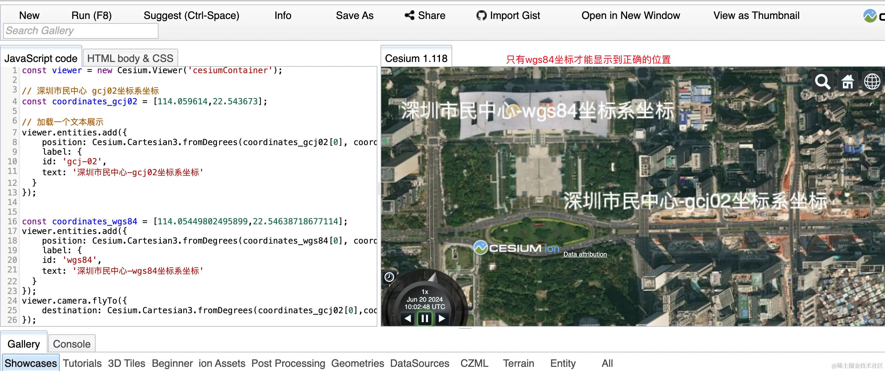885x371 pixels.
Task: Click Run (F8) button
Action: [x=91, y=15]
